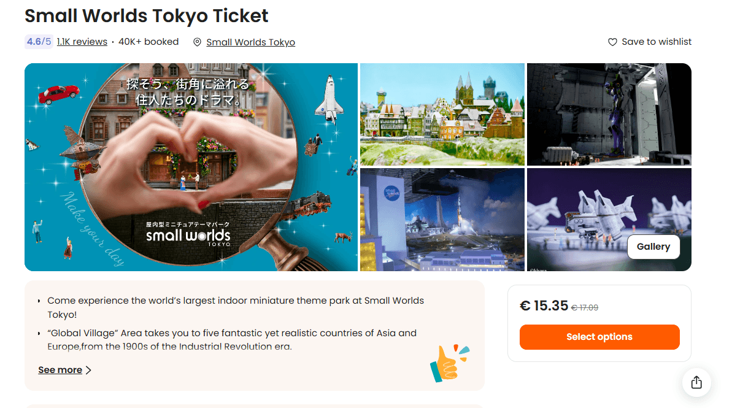Image resolution: width=732 pixels, height=408 pixels.
Task: View the European village miniature photo
Action: click(x=442, y=114)
